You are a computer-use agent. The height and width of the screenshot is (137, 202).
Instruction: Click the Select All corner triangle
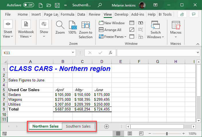[5, 62]
